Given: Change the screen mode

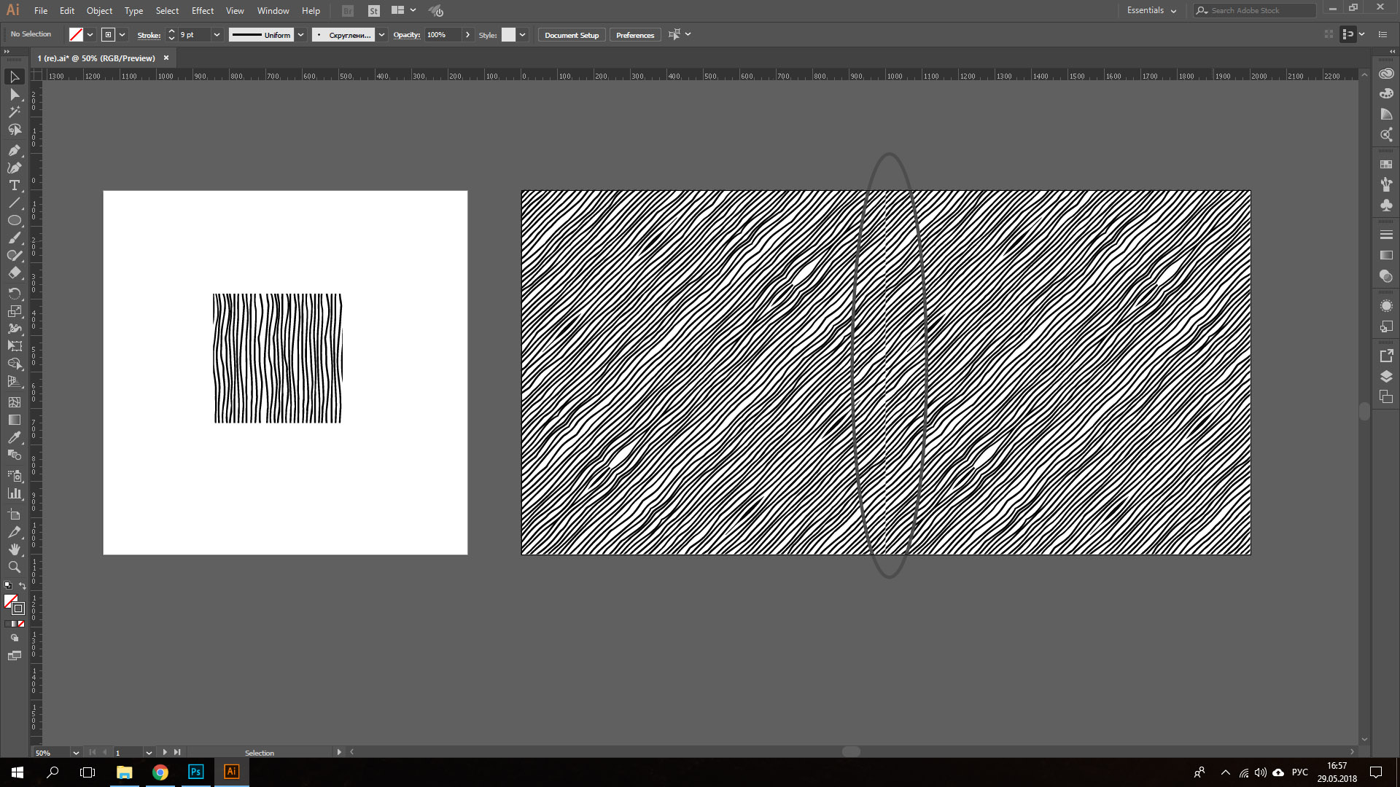Looking at the screenshot, I should [x=14, y=656].
